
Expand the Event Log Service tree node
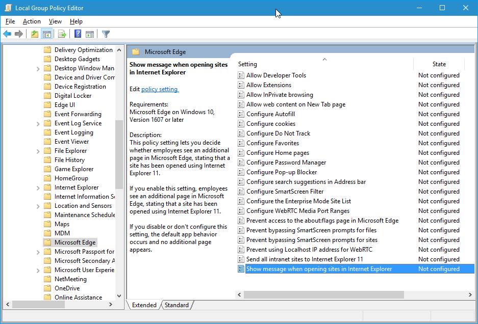coord(38,124)
